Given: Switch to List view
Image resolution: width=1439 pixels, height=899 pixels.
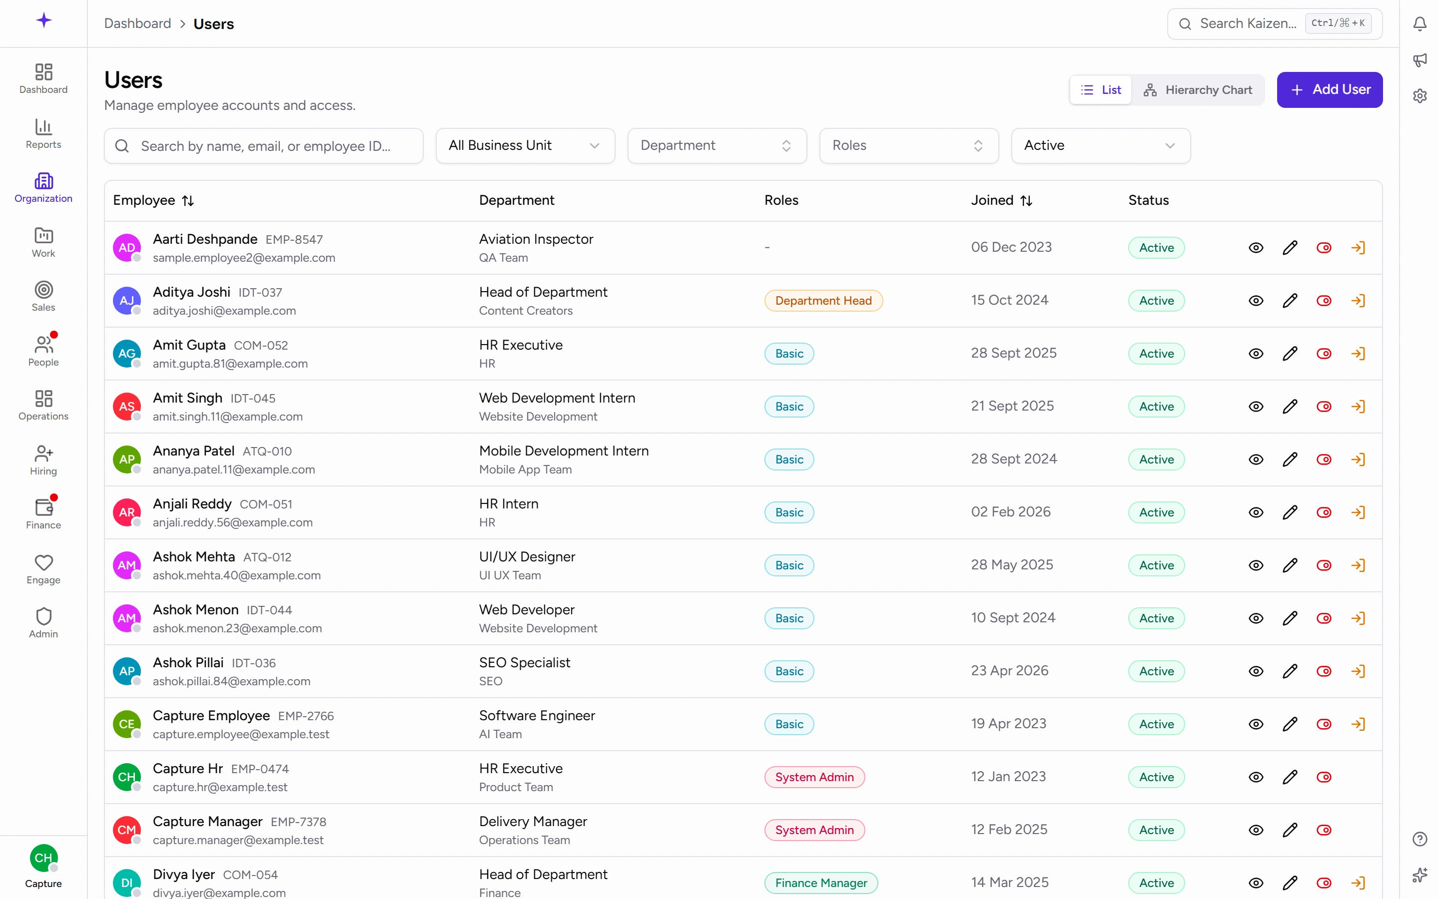Looking at the screenshot, I should coord(1101,90).
